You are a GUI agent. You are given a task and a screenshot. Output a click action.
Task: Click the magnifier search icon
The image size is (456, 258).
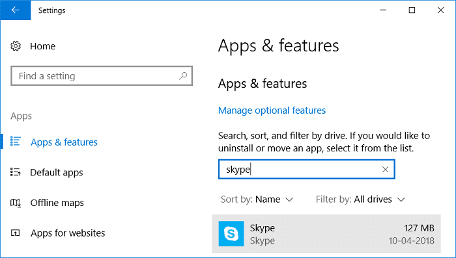point(183,76)
